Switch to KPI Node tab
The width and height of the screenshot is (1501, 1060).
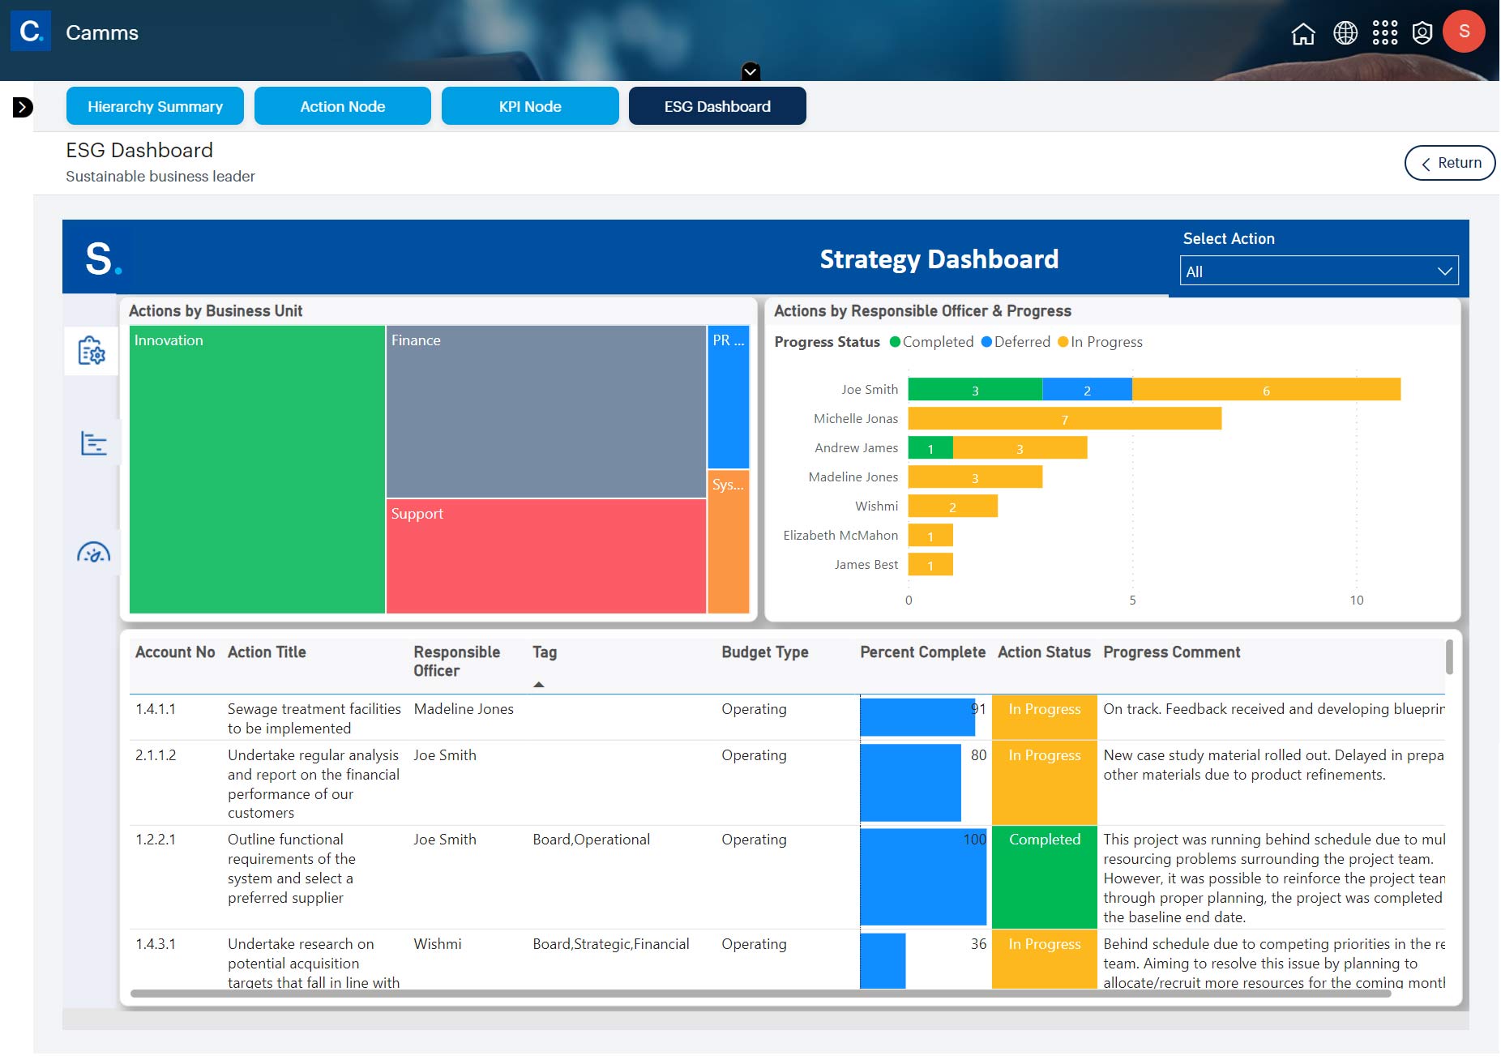click(x=530, y=106)
